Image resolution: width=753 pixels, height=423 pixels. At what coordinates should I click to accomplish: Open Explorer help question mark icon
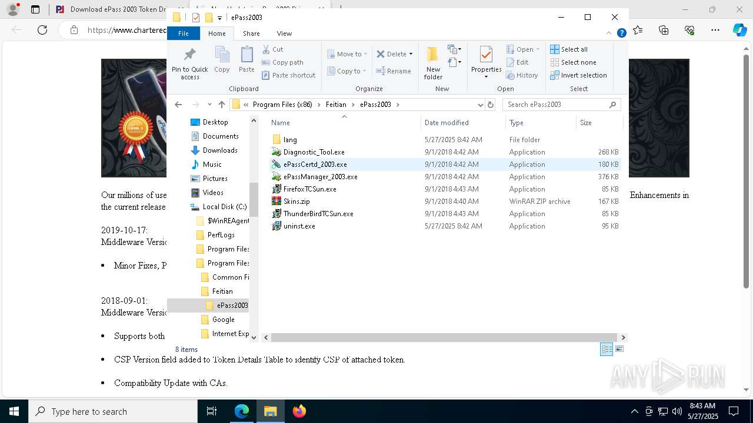pos(621,33)
